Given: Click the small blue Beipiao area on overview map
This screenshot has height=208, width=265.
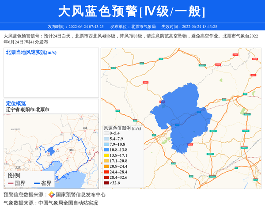Looking at the screenshot, I should click(51, 151).
